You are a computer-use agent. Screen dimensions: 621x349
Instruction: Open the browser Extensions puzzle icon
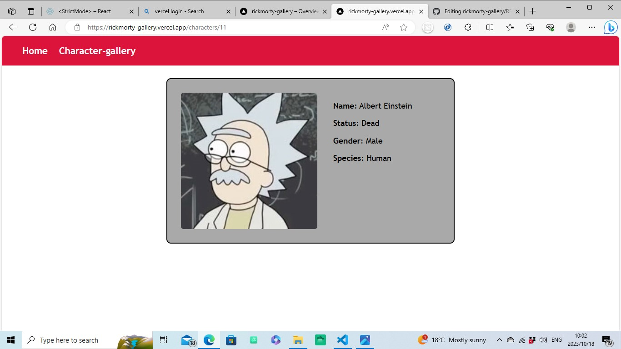point(468,27)
